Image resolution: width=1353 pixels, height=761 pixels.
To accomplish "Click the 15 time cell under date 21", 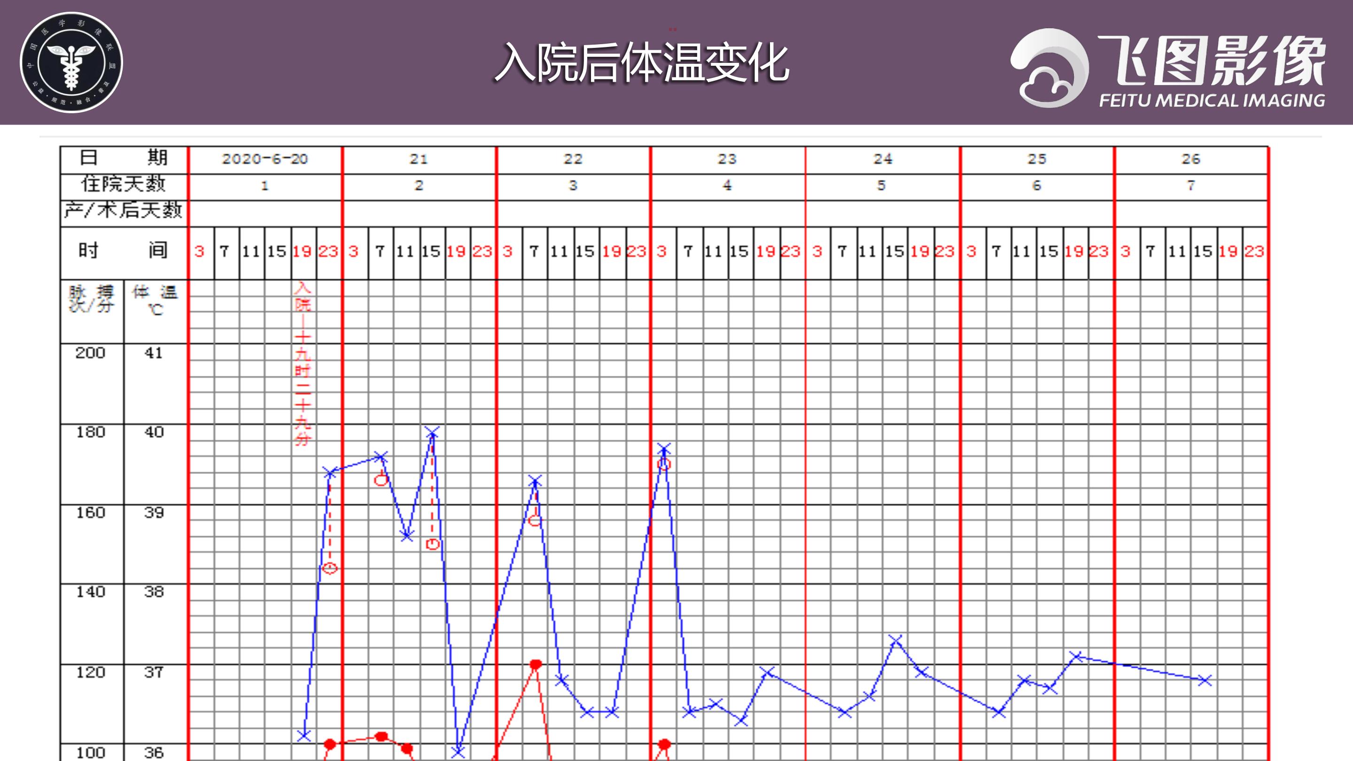I will 431,252.
